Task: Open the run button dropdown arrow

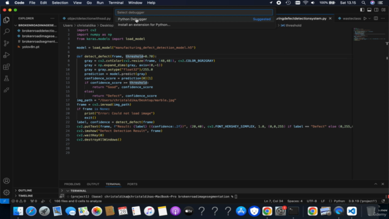Action: coord(370,18)
